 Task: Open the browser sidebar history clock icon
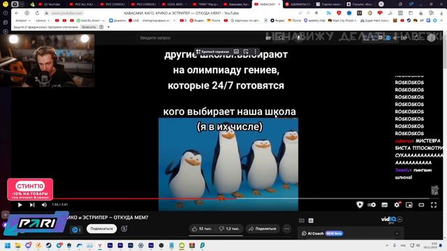(x=6, y=13)
